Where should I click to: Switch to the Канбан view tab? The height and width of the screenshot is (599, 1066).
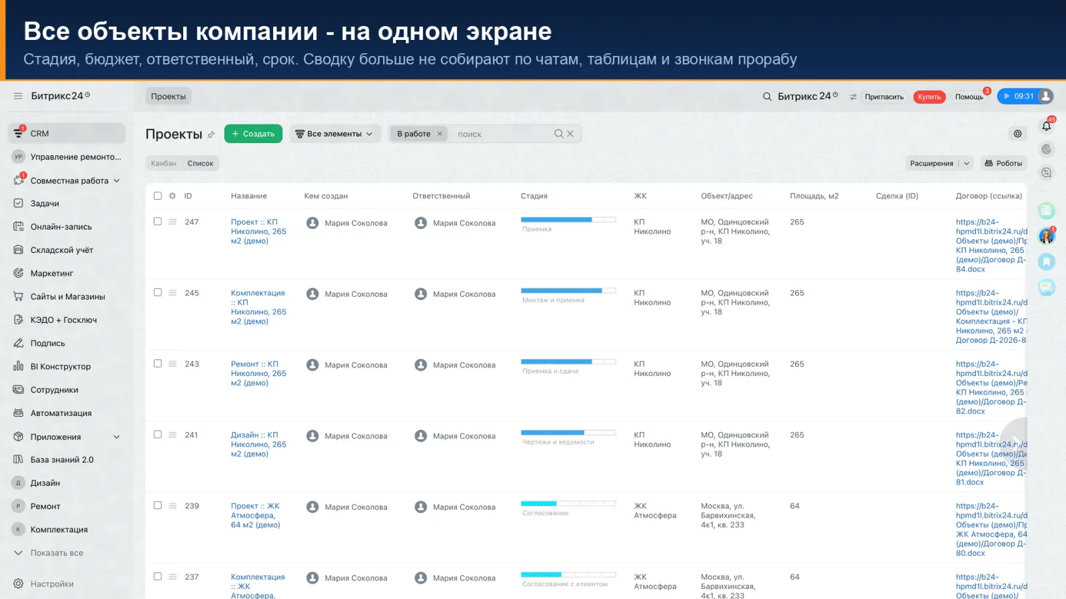click(x=164, y=163)
